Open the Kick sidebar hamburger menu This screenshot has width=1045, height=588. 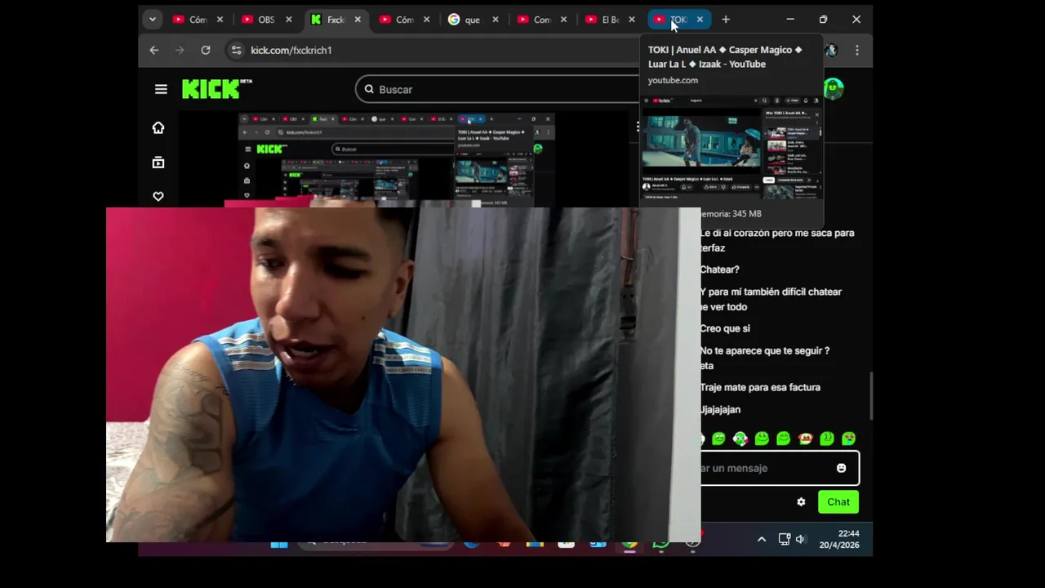pos(161,89)
